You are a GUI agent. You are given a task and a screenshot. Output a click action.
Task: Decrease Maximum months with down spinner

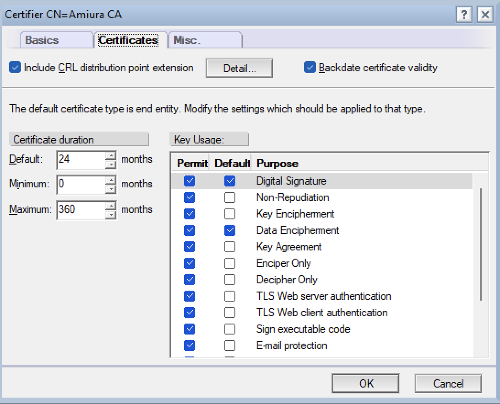point(111,215)
